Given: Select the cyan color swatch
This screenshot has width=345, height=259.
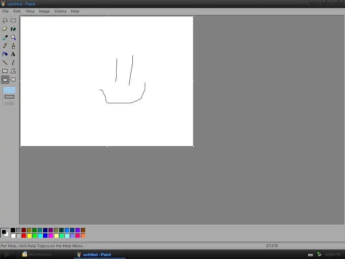Looking at the screenshot, I should pyautogui.click(x=40, y=236).
